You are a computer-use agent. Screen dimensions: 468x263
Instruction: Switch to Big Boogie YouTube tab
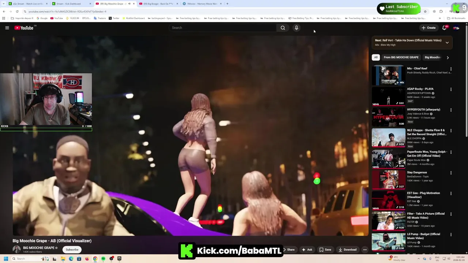click(158, 4)
